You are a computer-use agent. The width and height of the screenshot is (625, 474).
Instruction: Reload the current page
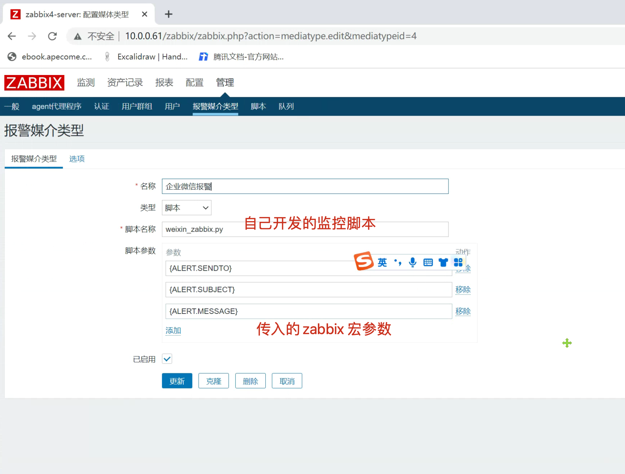(53, 36)
